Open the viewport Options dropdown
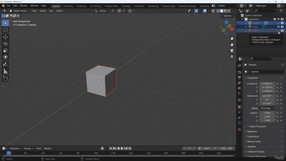Screen dimensions: 286x161 (x=228, y=16)
